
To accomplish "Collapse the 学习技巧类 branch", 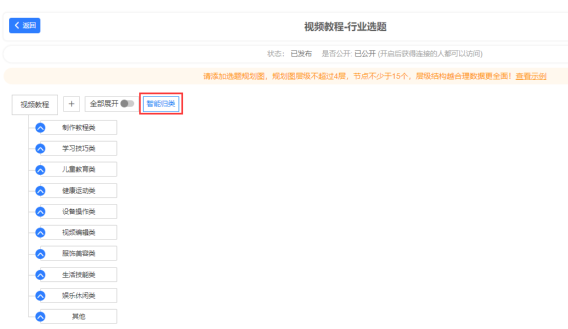I will pyautogui.click(x=40, y=148).
